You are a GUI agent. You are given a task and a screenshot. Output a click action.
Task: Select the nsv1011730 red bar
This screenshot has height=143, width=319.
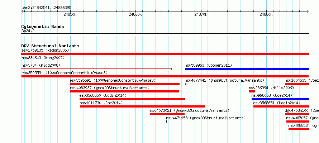(142, 106)
